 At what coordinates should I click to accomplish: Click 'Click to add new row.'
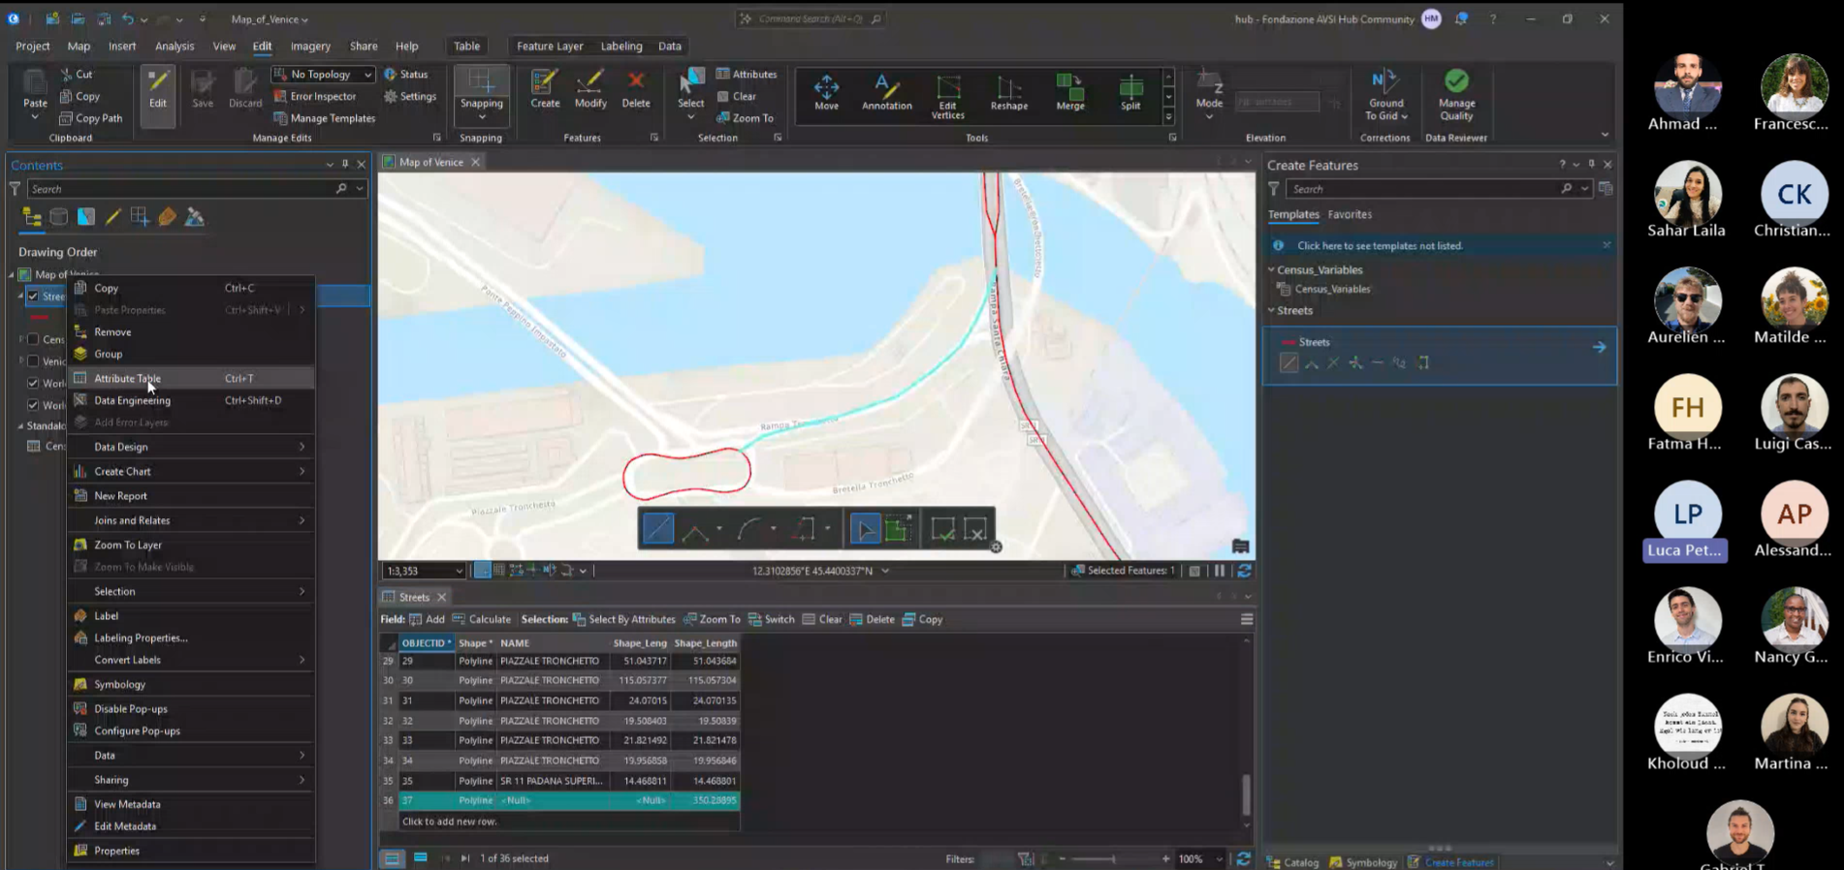point(450,822)
